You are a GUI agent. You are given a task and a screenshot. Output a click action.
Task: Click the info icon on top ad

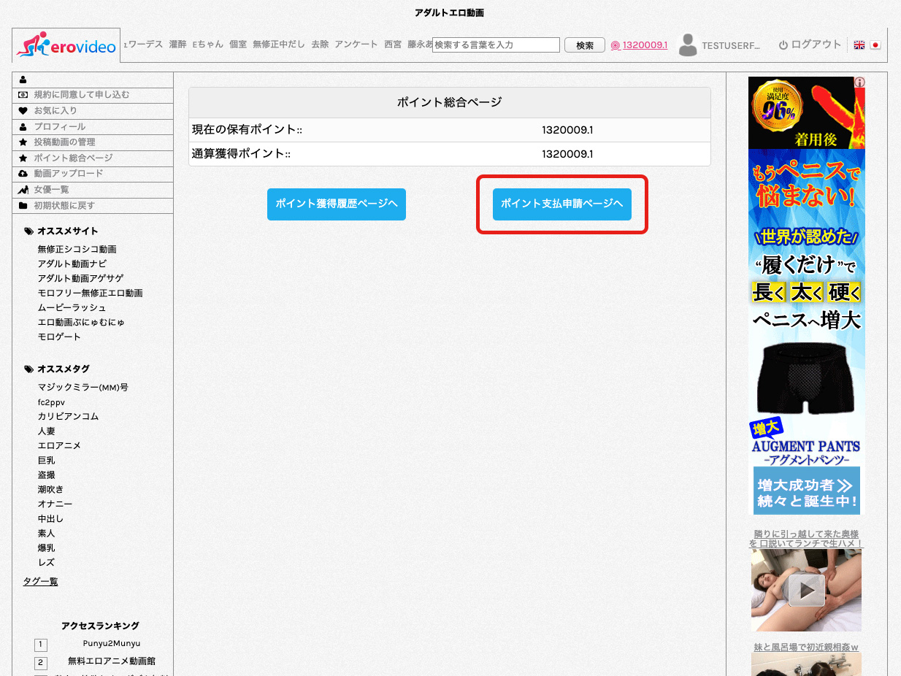[x=859, y=82]
